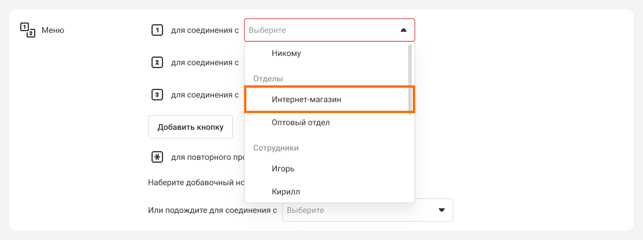The image size is (643, 240).
Task: Click the Или подождите для соединения label
Action: coord(212,210)
